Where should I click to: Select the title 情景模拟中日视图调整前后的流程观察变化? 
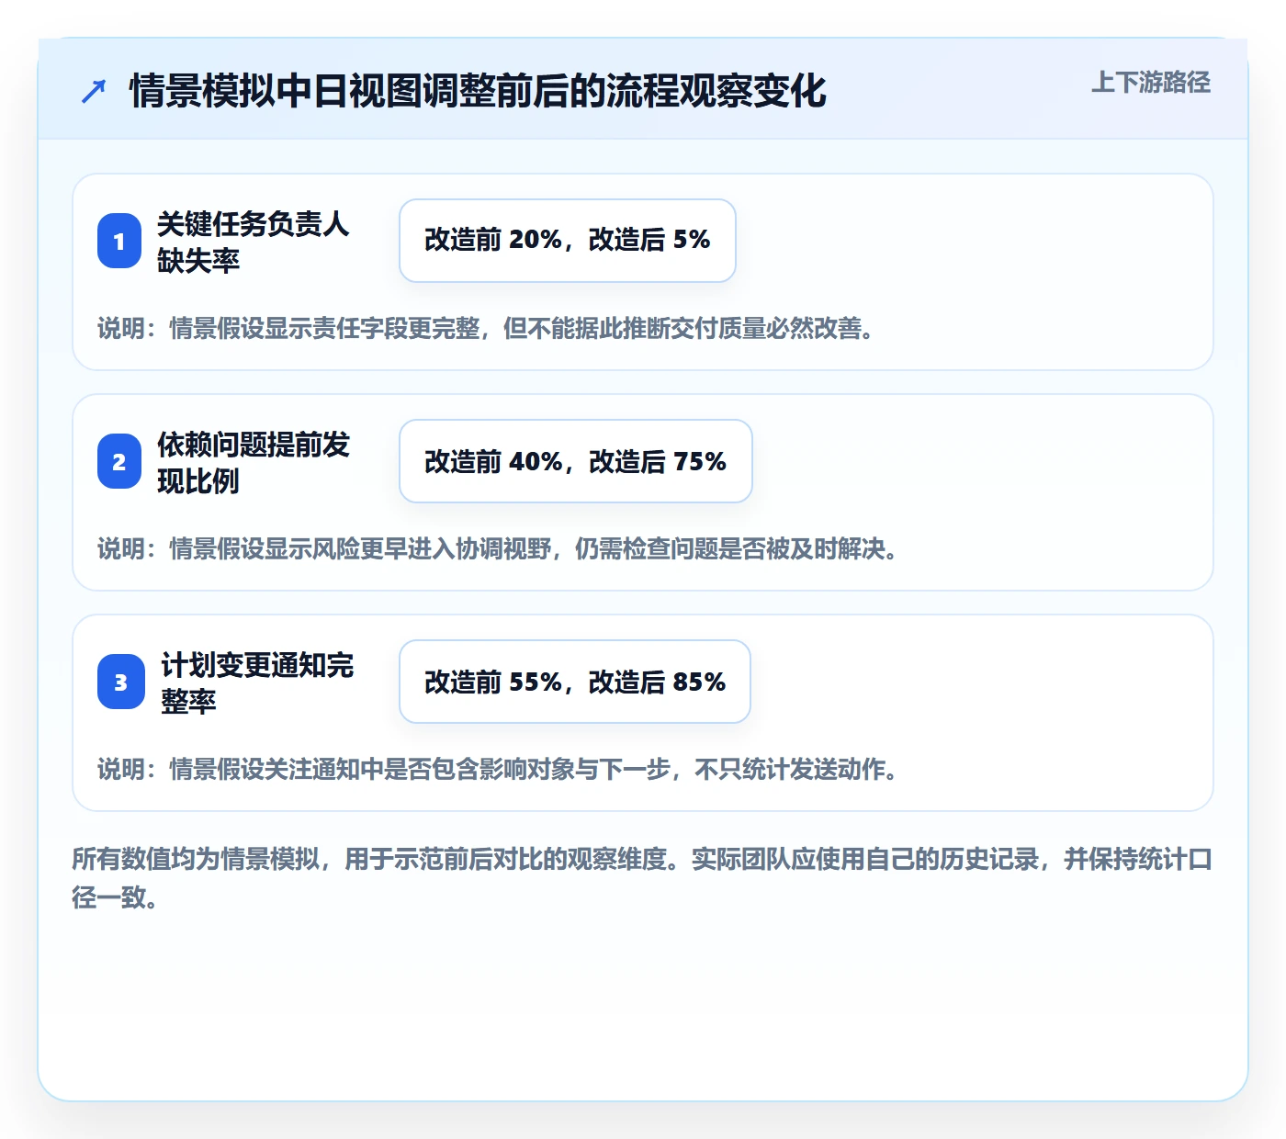click(478, 91)
